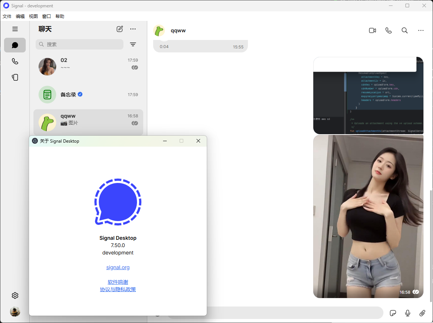Open the 软件鸣谢 link
The height and width of the screenshot is (323, 433).
pos(118,282)
